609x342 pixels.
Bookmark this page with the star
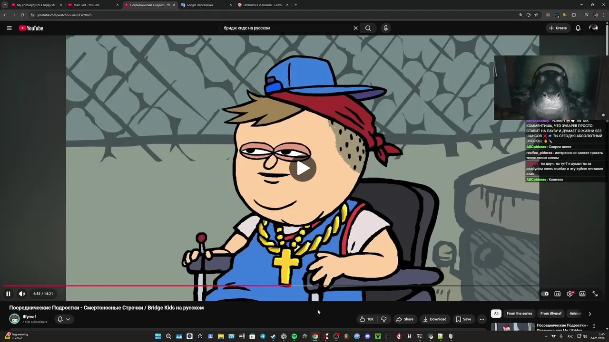pyautogui.click(x=536, y=15)
